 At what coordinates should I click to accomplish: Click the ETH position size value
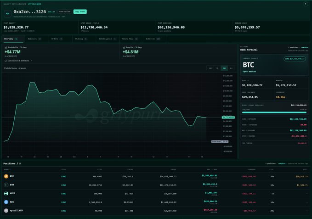pos(96,185)
